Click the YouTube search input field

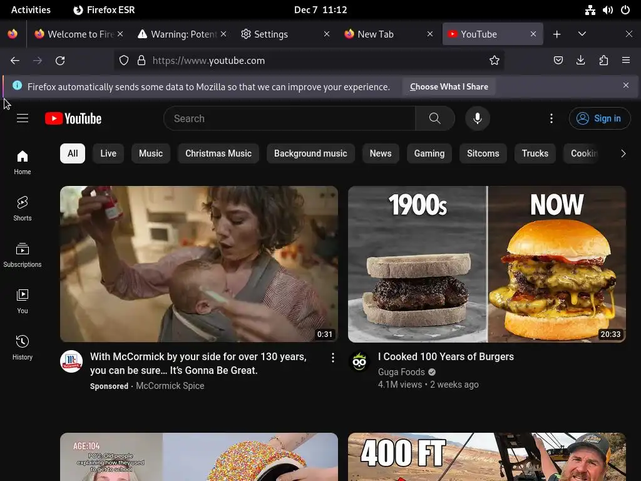tap(290, 118)
